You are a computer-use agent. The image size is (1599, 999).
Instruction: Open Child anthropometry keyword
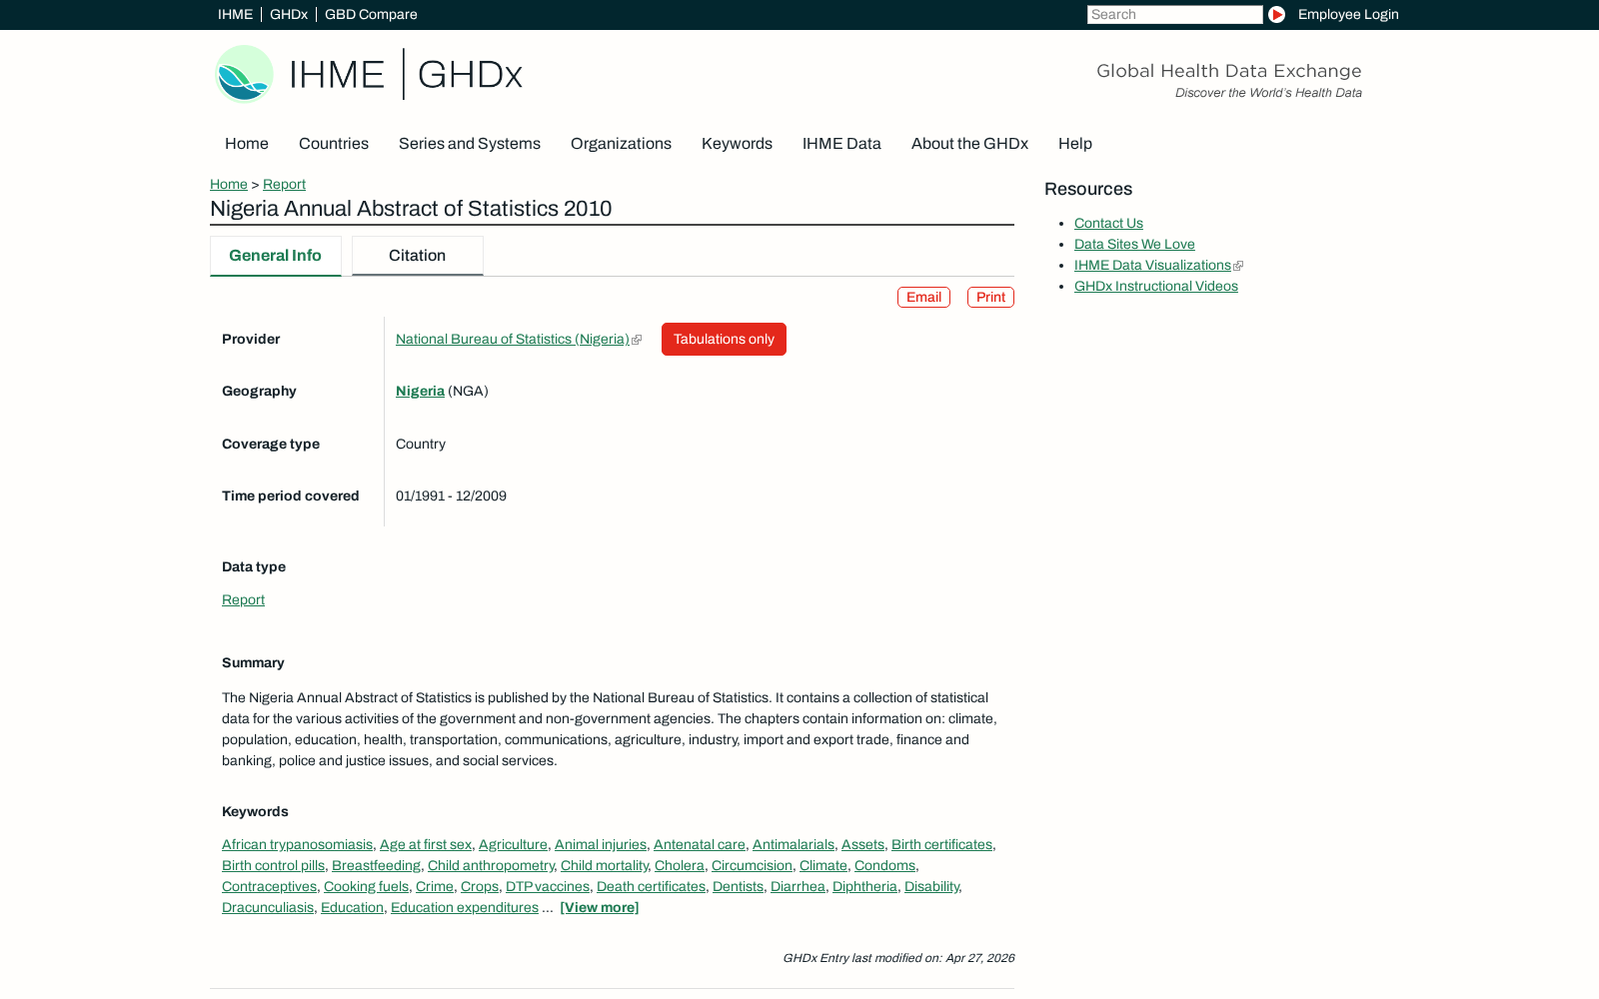tap(491, 865)
